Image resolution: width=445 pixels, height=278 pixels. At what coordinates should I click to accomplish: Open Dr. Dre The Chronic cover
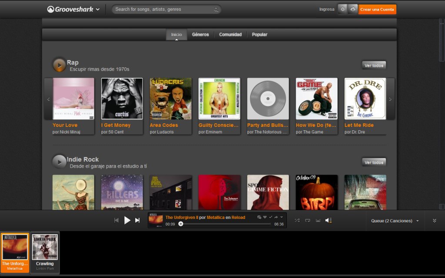click(365, 99)
